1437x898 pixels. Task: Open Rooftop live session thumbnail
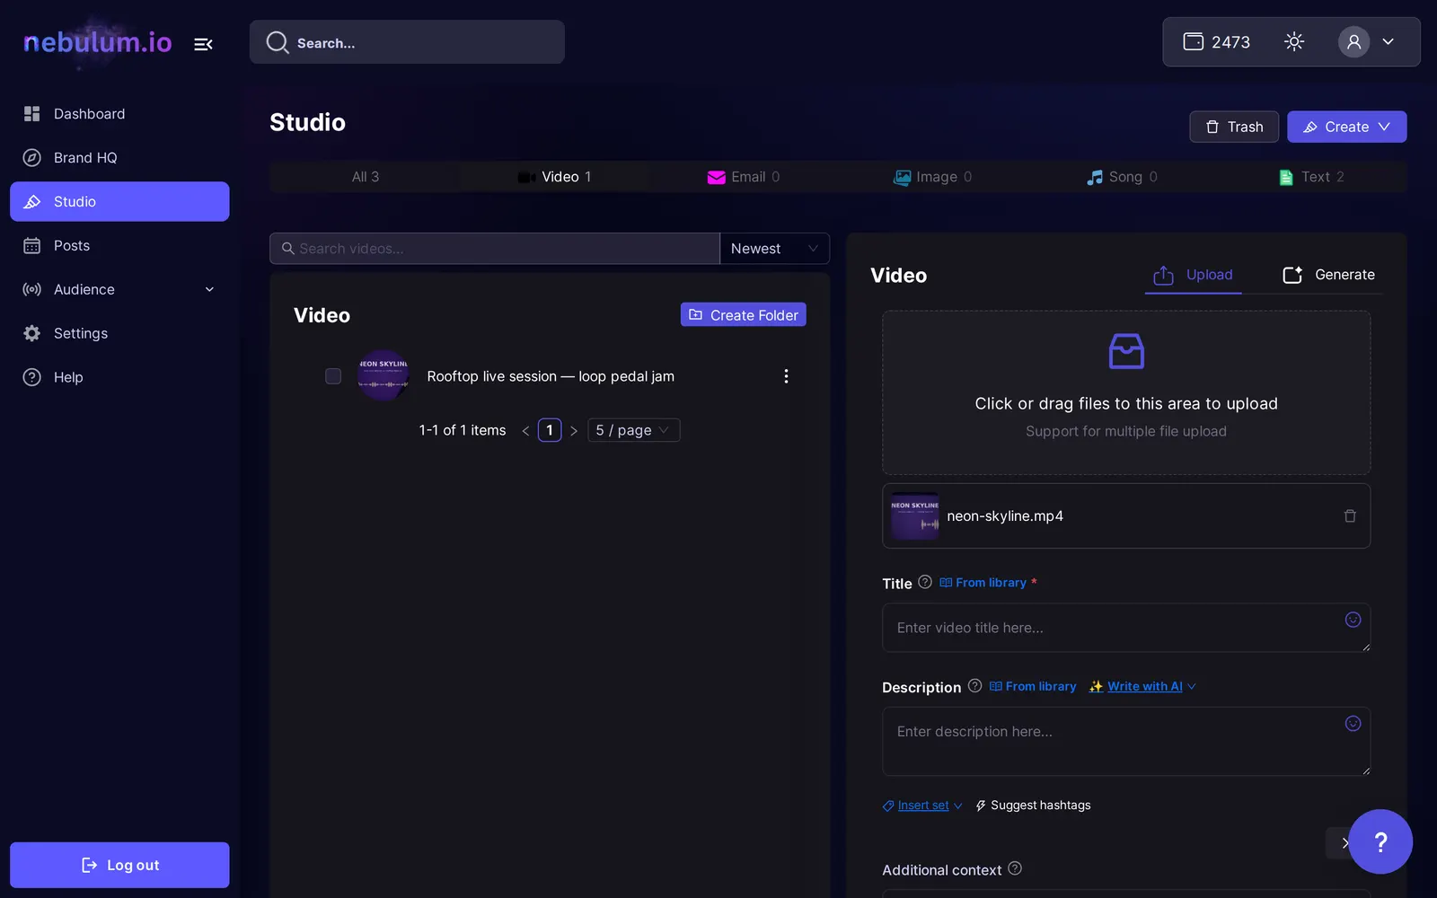383,375
